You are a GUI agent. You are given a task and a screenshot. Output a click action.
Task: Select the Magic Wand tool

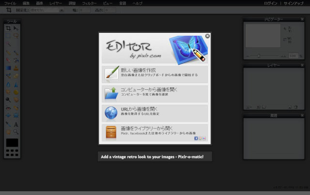tap(8, 44)
